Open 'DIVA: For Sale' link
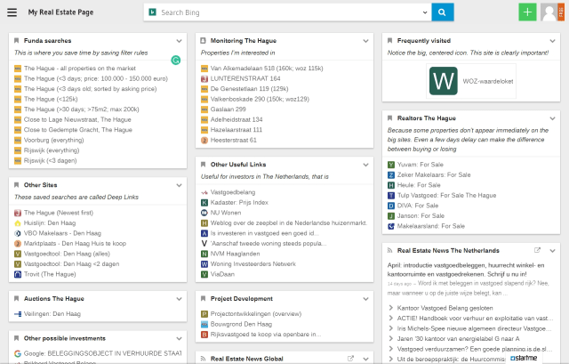 (418, 206)
